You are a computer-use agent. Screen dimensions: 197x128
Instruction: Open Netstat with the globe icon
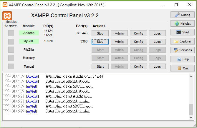tap(183, 23)
